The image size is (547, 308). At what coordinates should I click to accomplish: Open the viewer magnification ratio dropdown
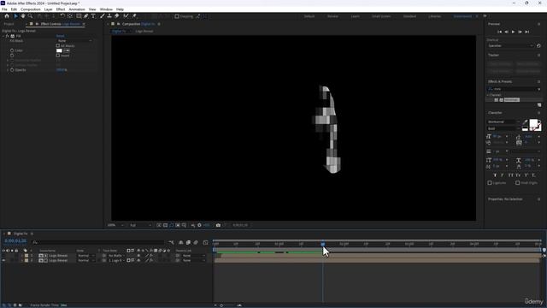[115, 225]
